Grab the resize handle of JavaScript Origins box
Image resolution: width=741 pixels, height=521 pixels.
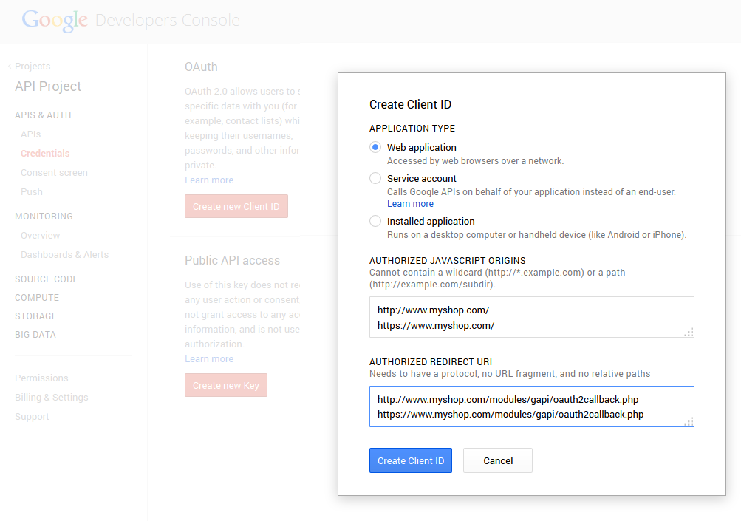689,333
